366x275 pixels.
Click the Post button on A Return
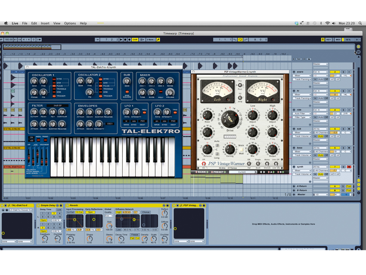click(x=349, y=186)
